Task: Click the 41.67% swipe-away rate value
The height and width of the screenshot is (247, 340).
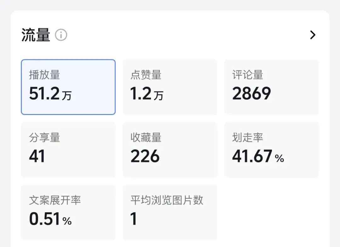Action: click(x=258, y=156)
